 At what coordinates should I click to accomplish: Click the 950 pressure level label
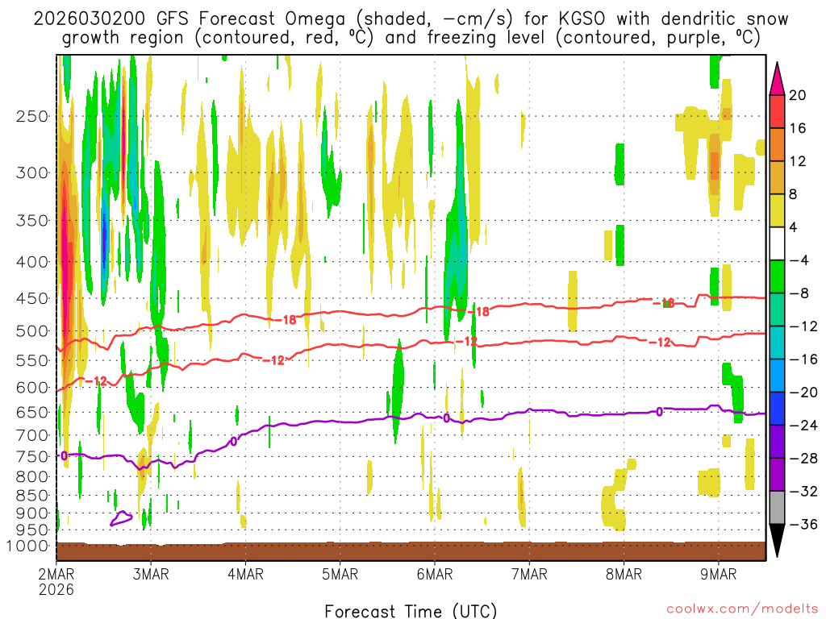pos(32,530)
